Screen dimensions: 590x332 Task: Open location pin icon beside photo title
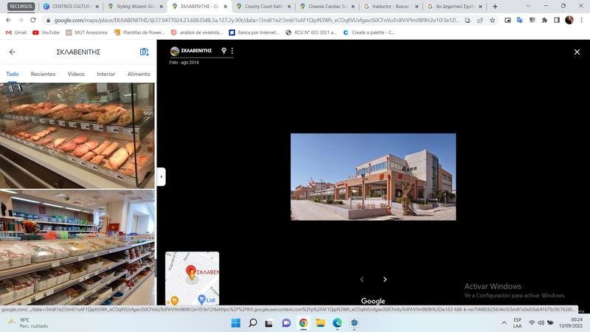tap(224, 51)
